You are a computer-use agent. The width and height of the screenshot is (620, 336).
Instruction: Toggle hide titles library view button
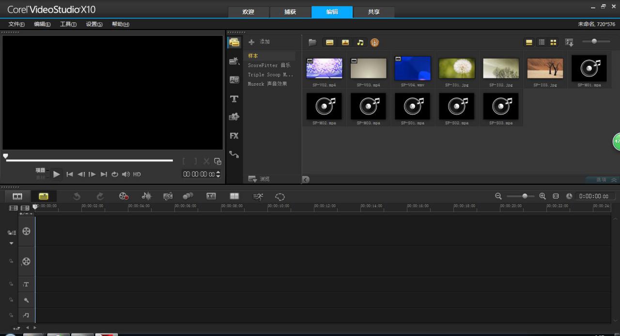[x=529, y=43]
